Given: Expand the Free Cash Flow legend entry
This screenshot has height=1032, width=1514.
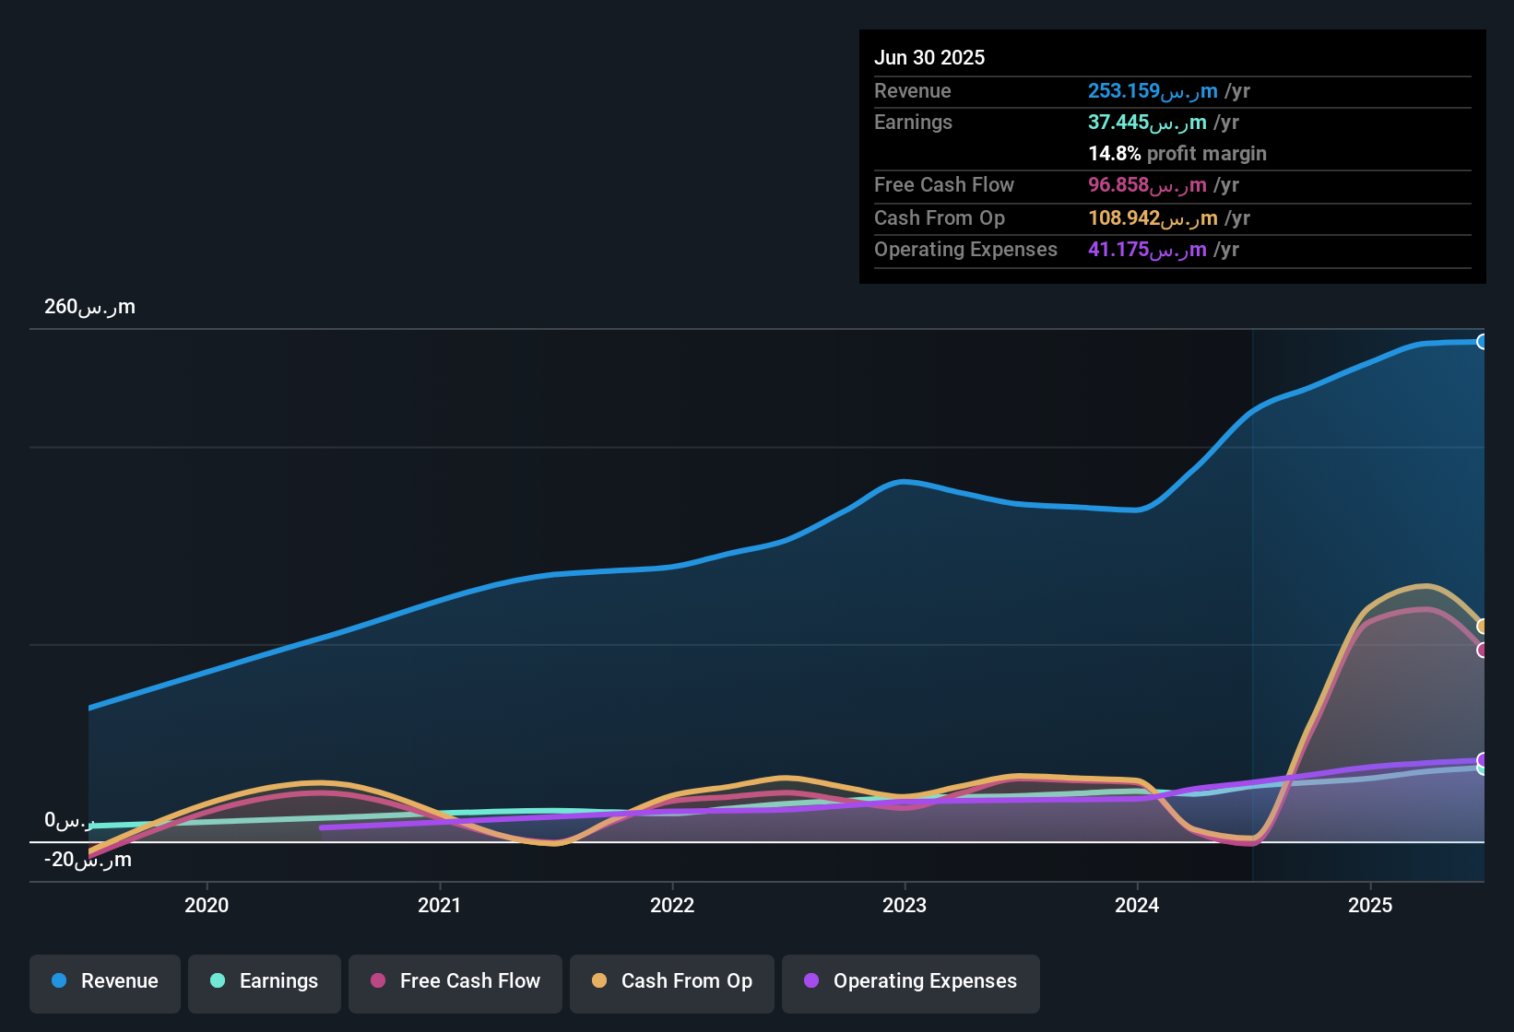Looking at the screenshot, I should 455,981.
